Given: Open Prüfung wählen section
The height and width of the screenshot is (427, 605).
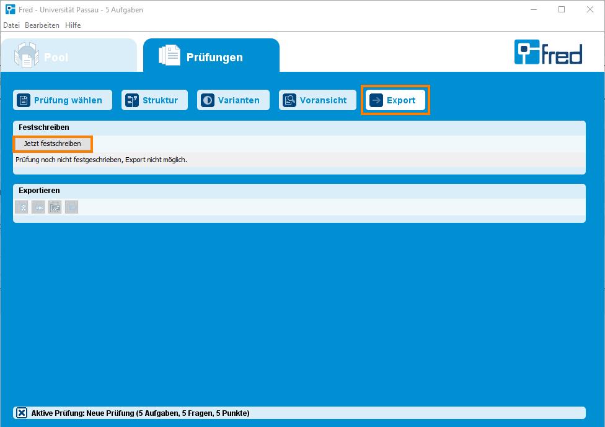Looking at the screenshot, I should 63,100.
